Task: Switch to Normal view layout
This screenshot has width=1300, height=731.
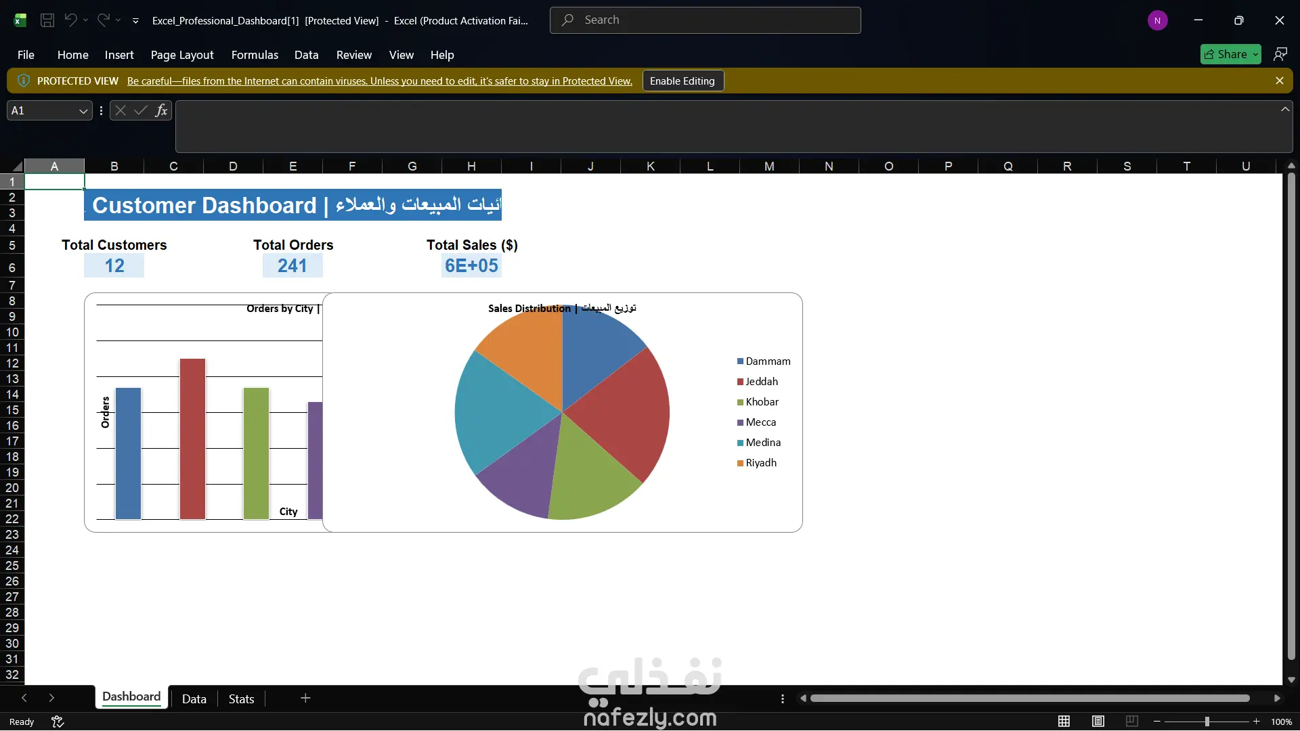Action: (x=1064, y=722)
